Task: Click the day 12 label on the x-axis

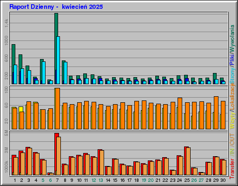Action: pyautogui.click(x=93, y=180)
